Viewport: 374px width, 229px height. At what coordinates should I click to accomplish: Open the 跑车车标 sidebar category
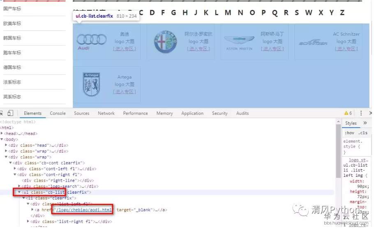(x=12, y=53)
